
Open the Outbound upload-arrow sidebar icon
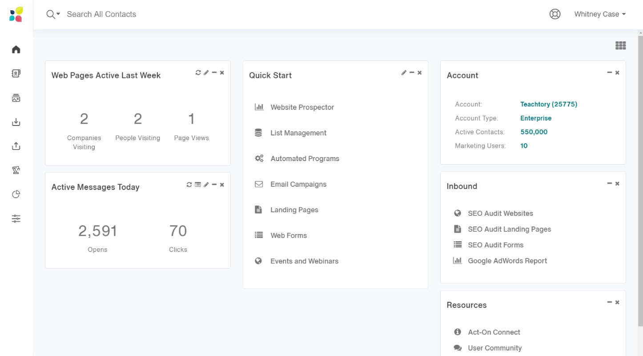coord(16,146)
